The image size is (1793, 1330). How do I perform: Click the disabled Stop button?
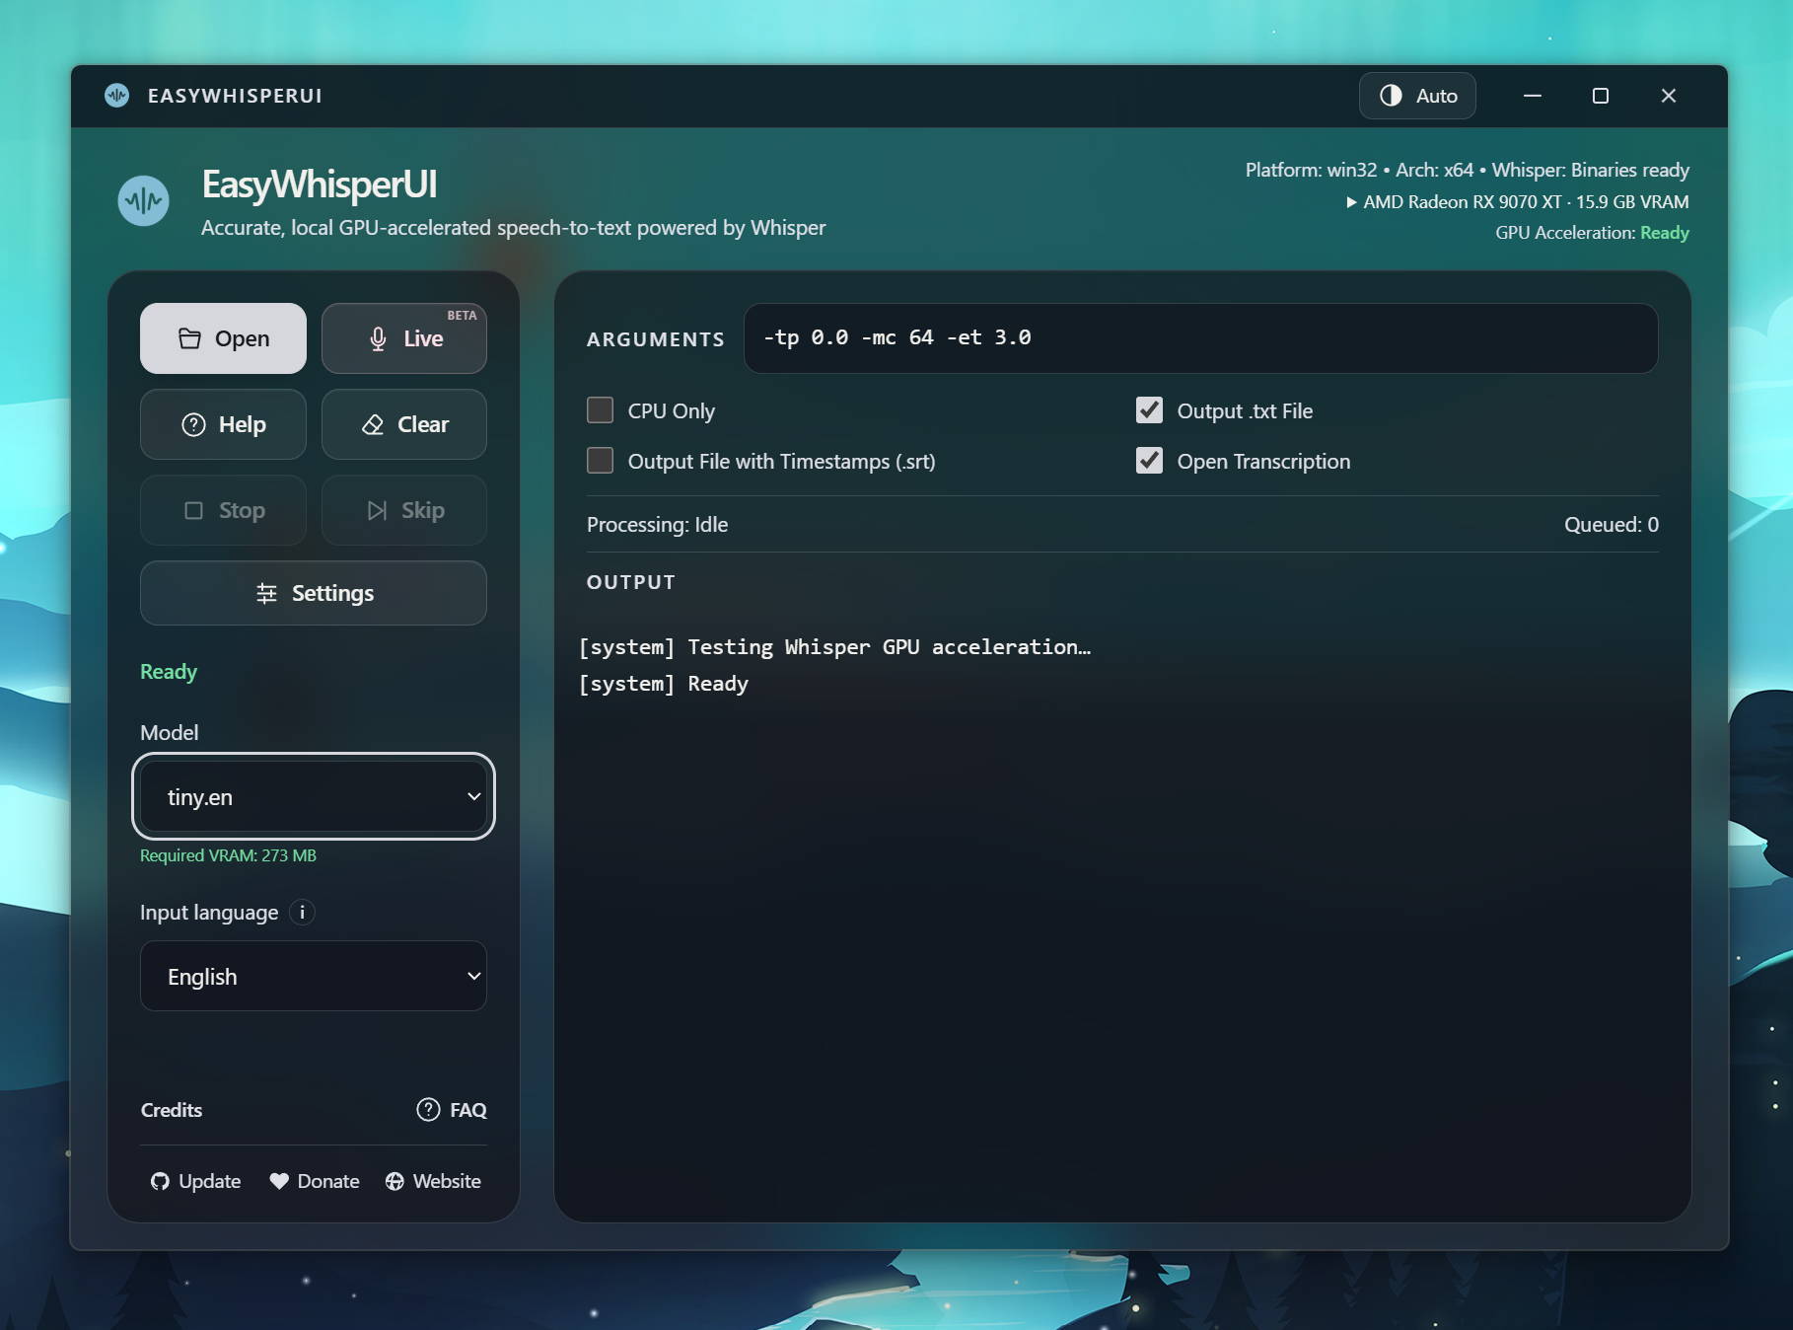click(223, 510)
